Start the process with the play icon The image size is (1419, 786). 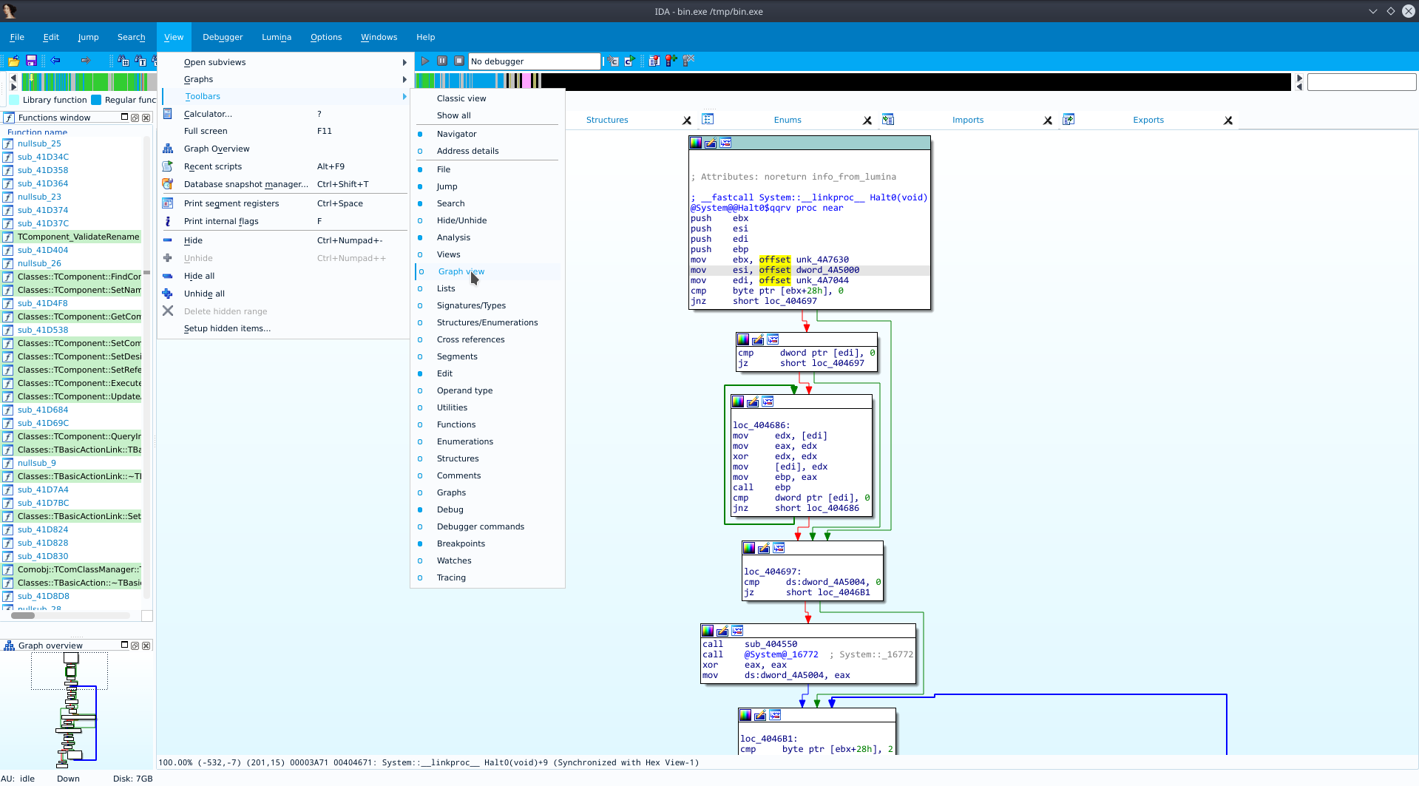click(x=425, y=61)
